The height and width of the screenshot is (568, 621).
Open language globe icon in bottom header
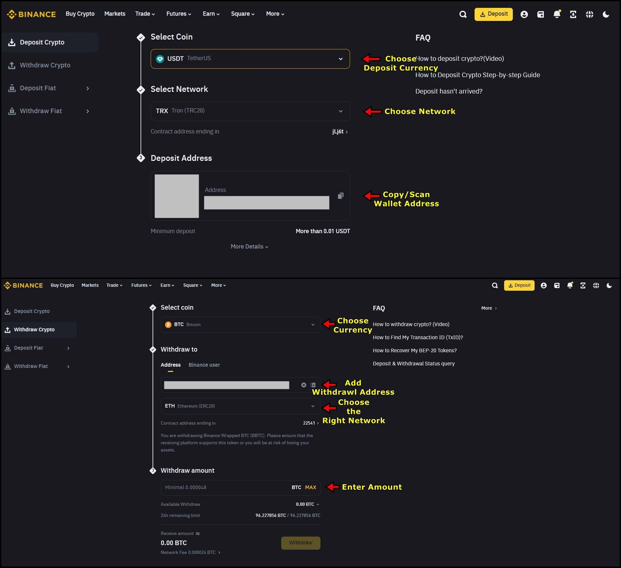point(596,285)
